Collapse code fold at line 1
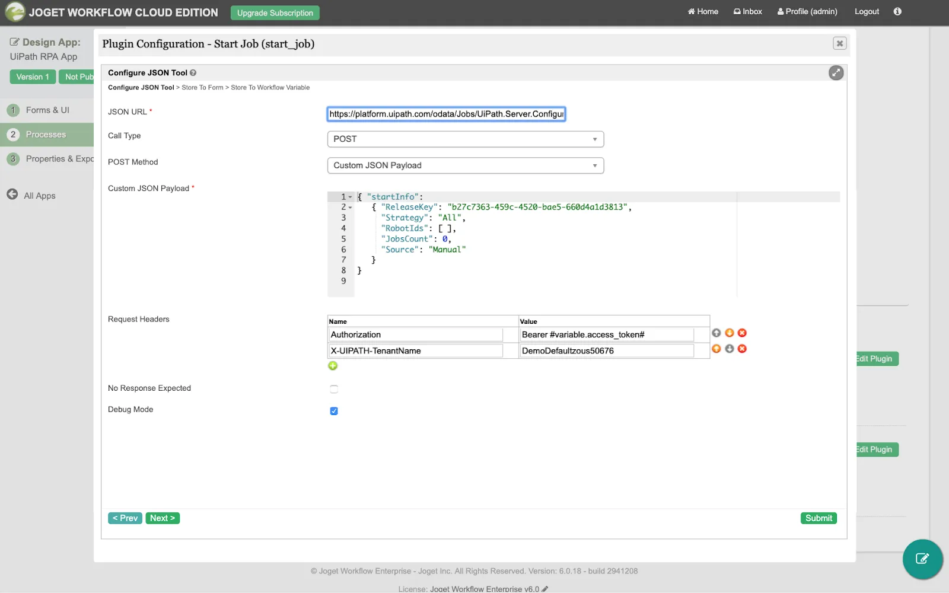Viewport: 949px width, 593px height. 350,197
